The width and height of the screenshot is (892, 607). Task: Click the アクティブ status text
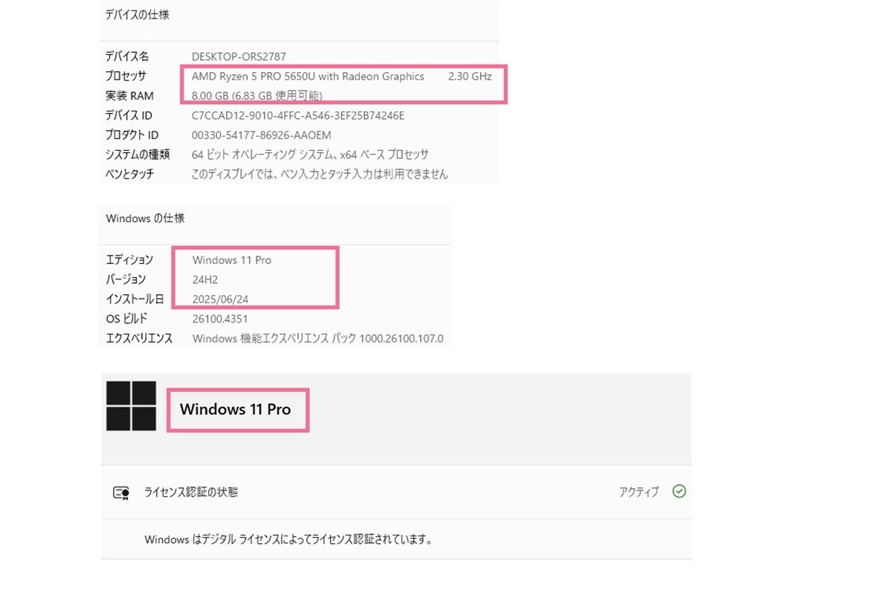click(x=639, y=492)
